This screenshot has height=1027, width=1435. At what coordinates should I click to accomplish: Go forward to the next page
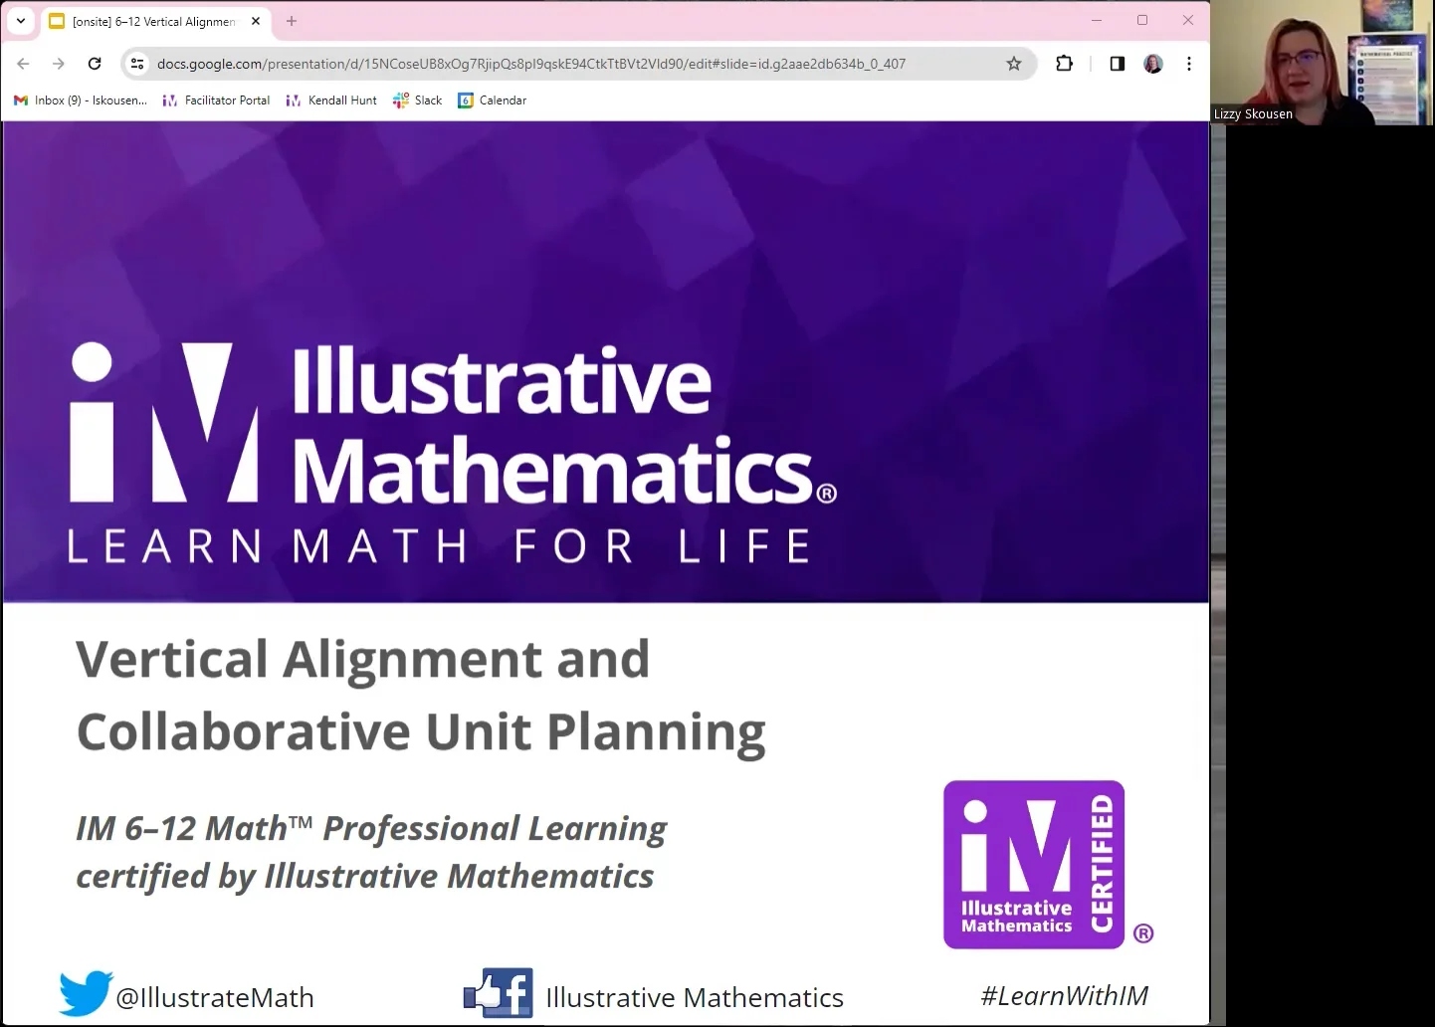pyautogui.click(x=59, y=64)
